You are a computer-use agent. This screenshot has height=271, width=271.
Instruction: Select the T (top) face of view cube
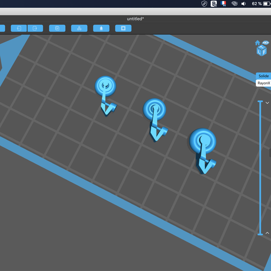click(x=262, y=47)
